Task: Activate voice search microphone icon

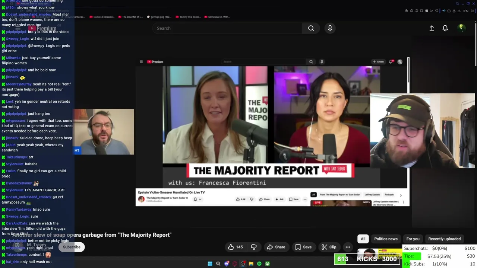Action: tap(330, 28)
